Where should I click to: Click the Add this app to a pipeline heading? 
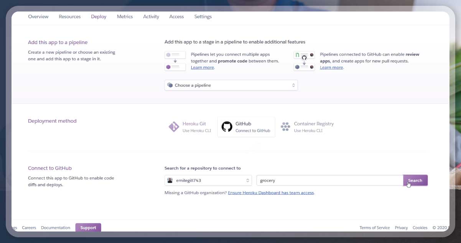[58, 43]
